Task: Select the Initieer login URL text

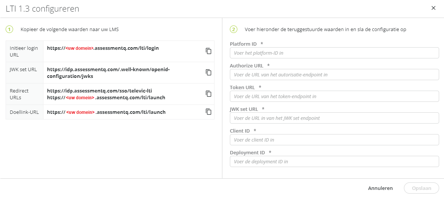Action: (103, 48)
